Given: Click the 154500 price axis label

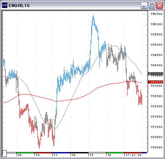Looking at the screenshot, I should click(156, 55).
